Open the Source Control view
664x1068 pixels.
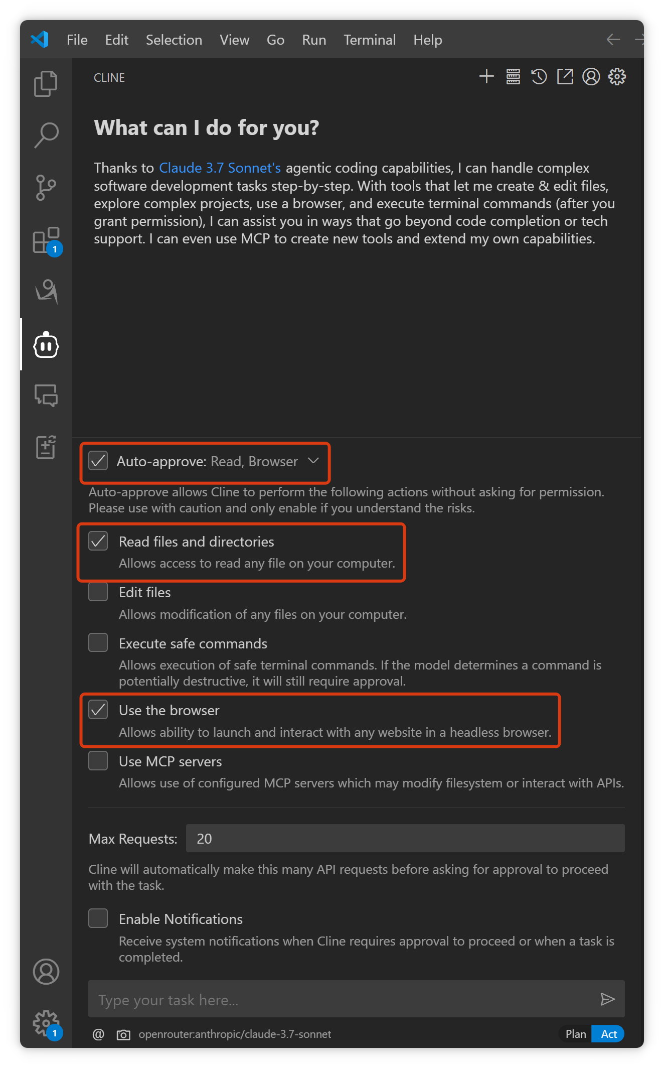pos(46,188)
